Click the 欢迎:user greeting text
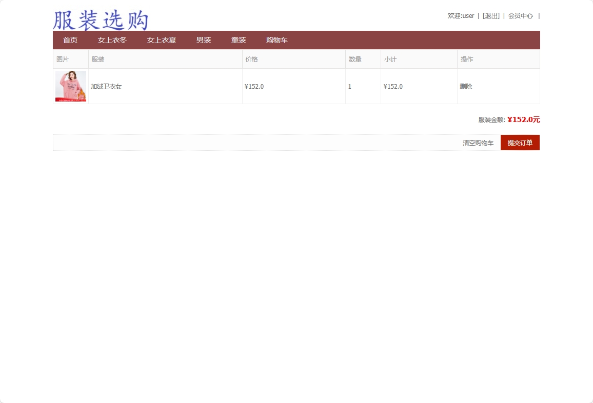Image resolution: width=593 pixels, height=403 pixels. [460, 15]
